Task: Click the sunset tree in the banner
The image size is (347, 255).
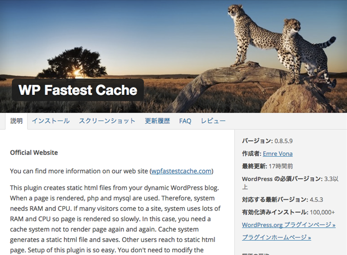Action: (73, 63)
